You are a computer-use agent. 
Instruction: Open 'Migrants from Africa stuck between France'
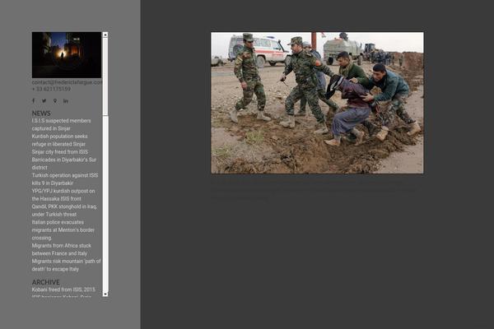point(62,249)
